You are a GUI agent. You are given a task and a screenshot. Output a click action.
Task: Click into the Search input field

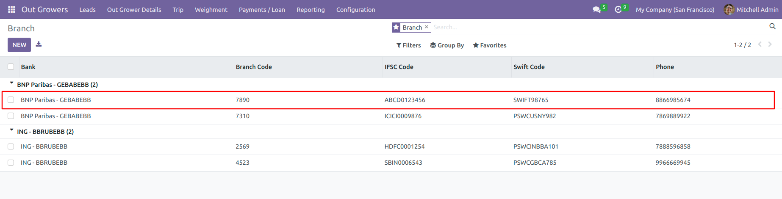[599, 27]
